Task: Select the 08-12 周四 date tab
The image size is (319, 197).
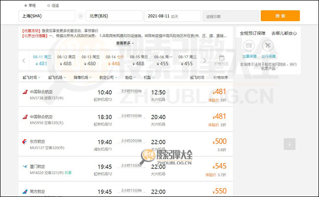Action: point(65,60)
